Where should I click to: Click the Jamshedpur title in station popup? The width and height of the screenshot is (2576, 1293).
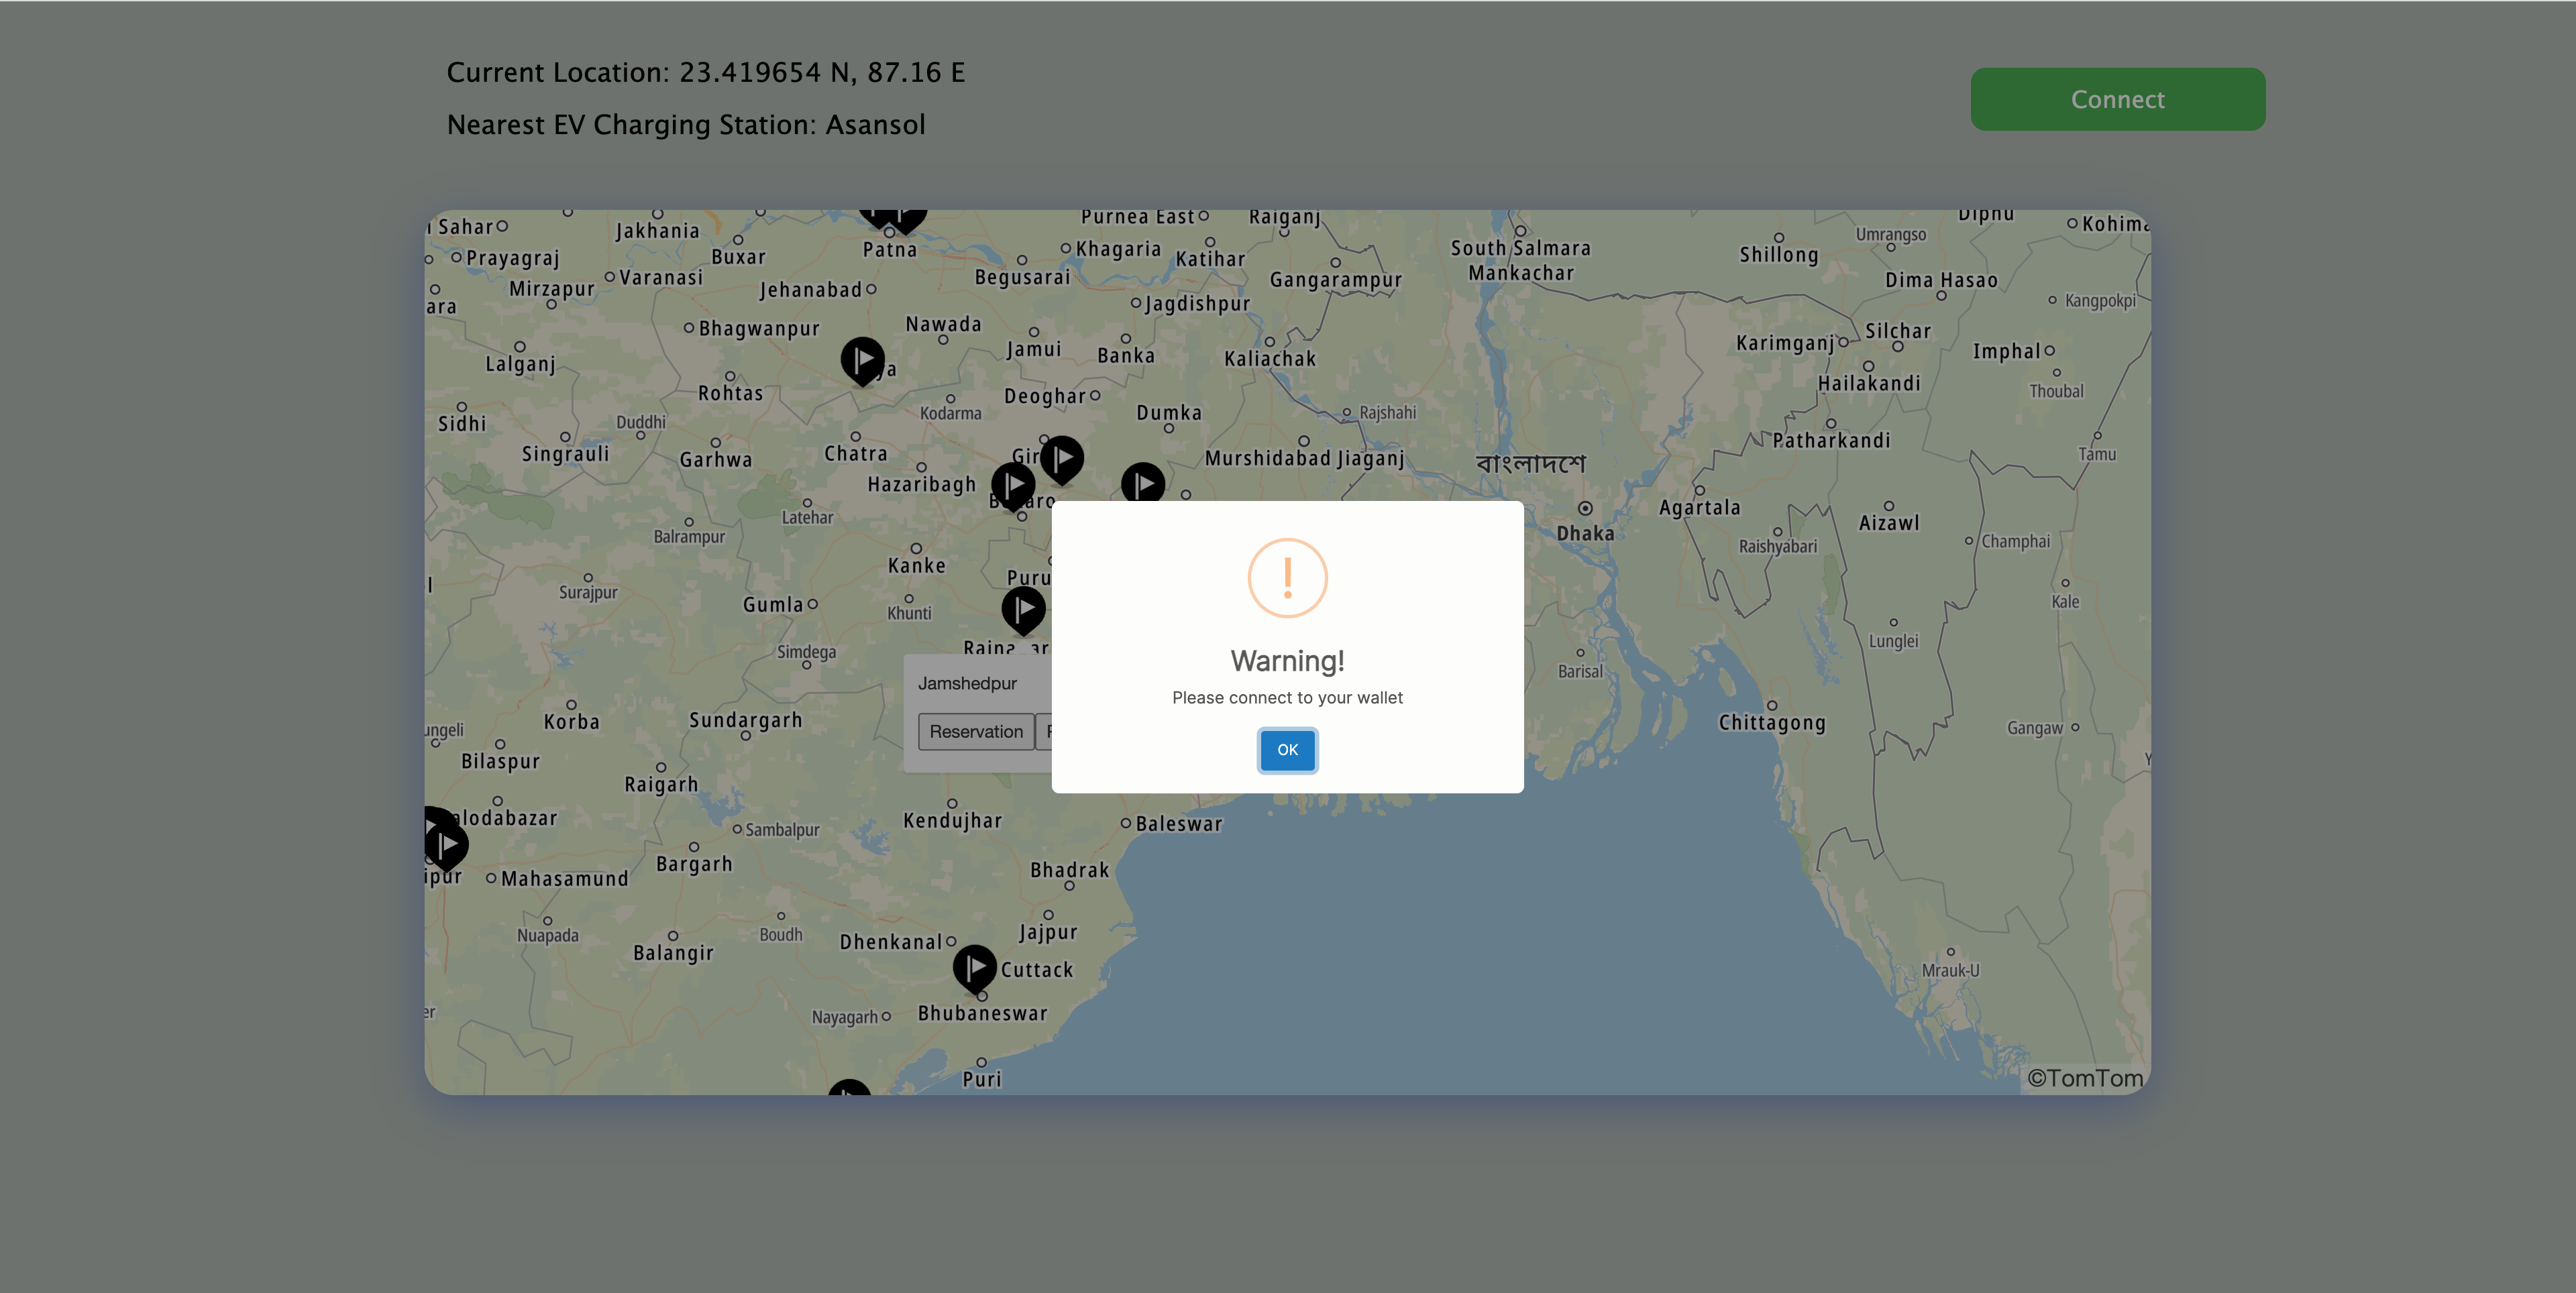pyautogui.click(x=967, y=683)
